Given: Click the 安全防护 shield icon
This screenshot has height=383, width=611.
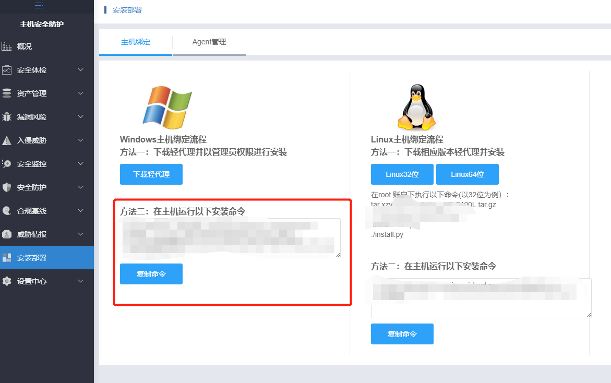Looking at the screenshot, I should click(x=7, y=187).
